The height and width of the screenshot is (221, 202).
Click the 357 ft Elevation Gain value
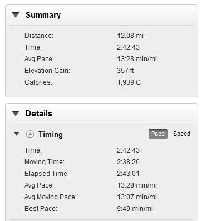[x=125, y=71]
